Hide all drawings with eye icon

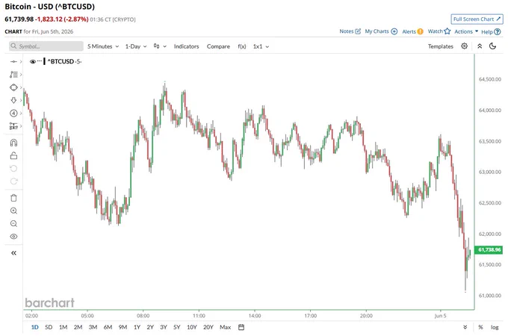(x=13, y=236)
